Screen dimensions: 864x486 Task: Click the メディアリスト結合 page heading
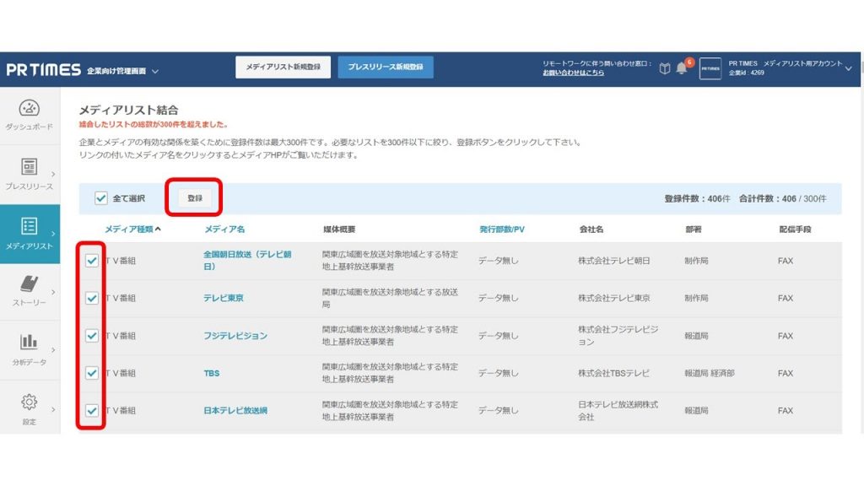click(128, 110)
